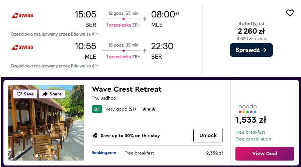Click the 1,533 zł agoda price

[251, 120]
